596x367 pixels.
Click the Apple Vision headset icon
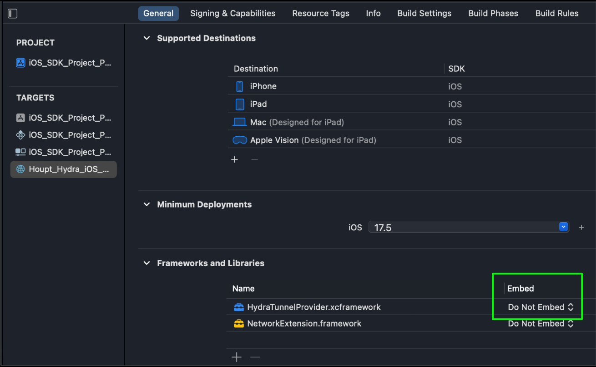coord(240,140)
